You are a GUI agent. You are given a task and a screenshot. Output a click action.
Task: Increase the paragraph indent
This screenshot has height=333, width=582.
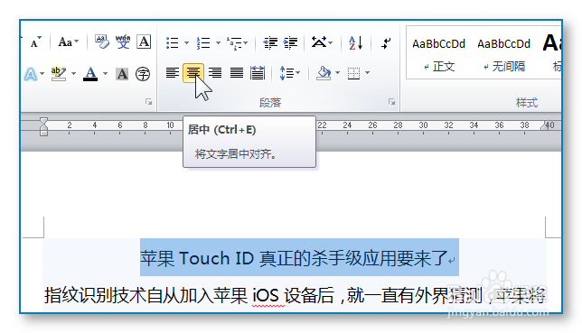tap(290, 43)
